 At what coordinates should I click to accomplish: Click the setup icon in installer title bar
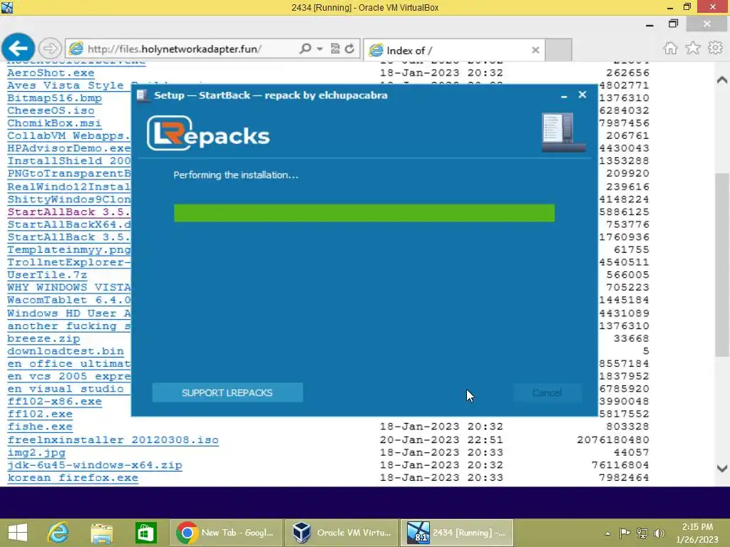coord(143,95)
